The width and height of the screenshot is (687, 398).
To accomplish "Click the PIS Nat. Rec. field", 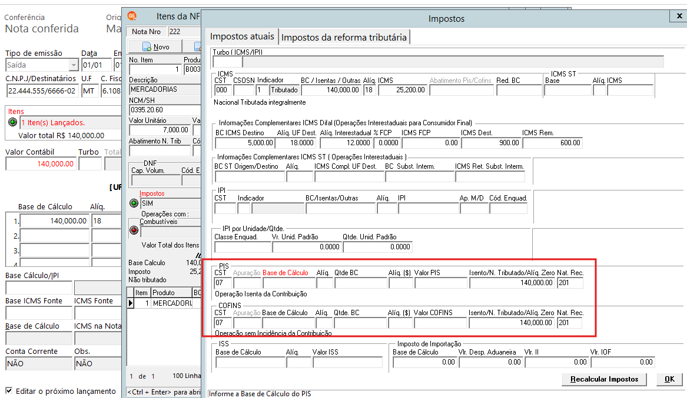I will 570,283.
